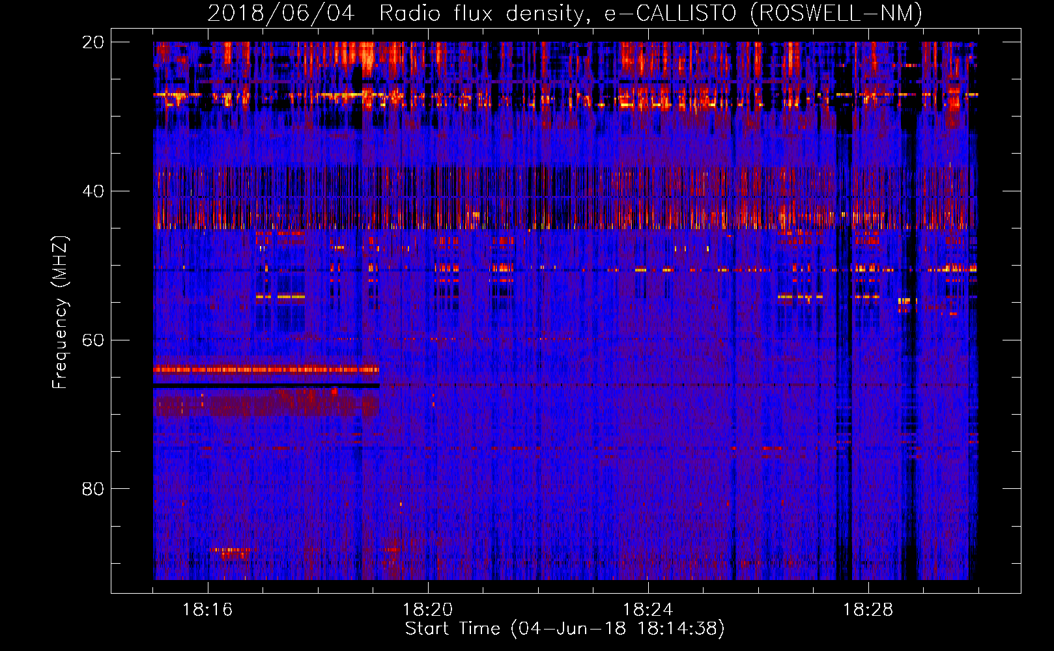Click the 60 frequency tick label

[93, 340]
